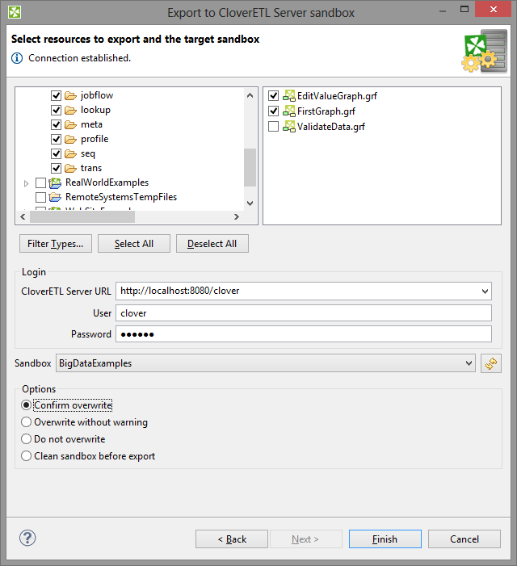
Task: Click the horizontal scrollbar thumb in folder tree
Action: [82, 217]
